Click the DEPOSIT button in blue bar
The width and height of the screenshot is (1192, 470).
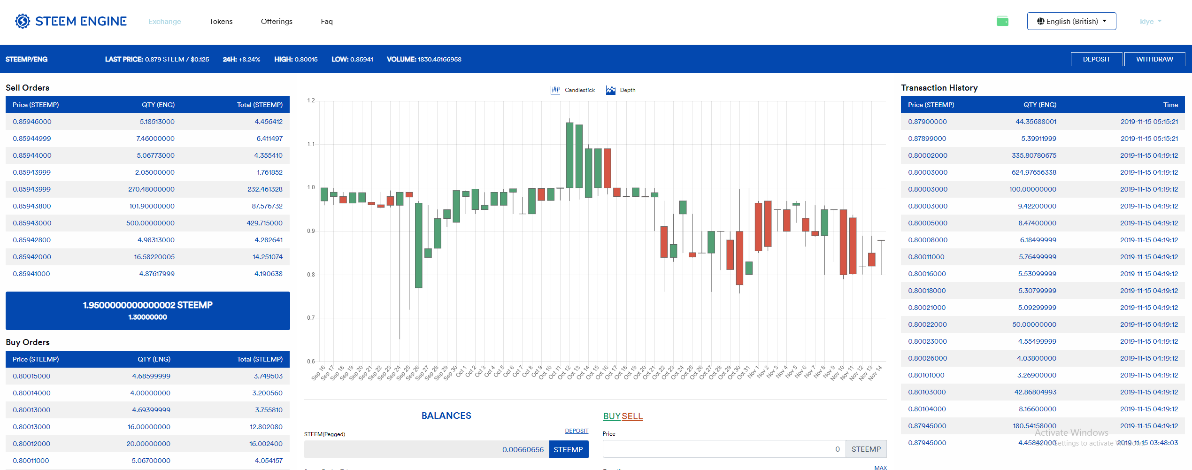click(x=1096, y=59)
